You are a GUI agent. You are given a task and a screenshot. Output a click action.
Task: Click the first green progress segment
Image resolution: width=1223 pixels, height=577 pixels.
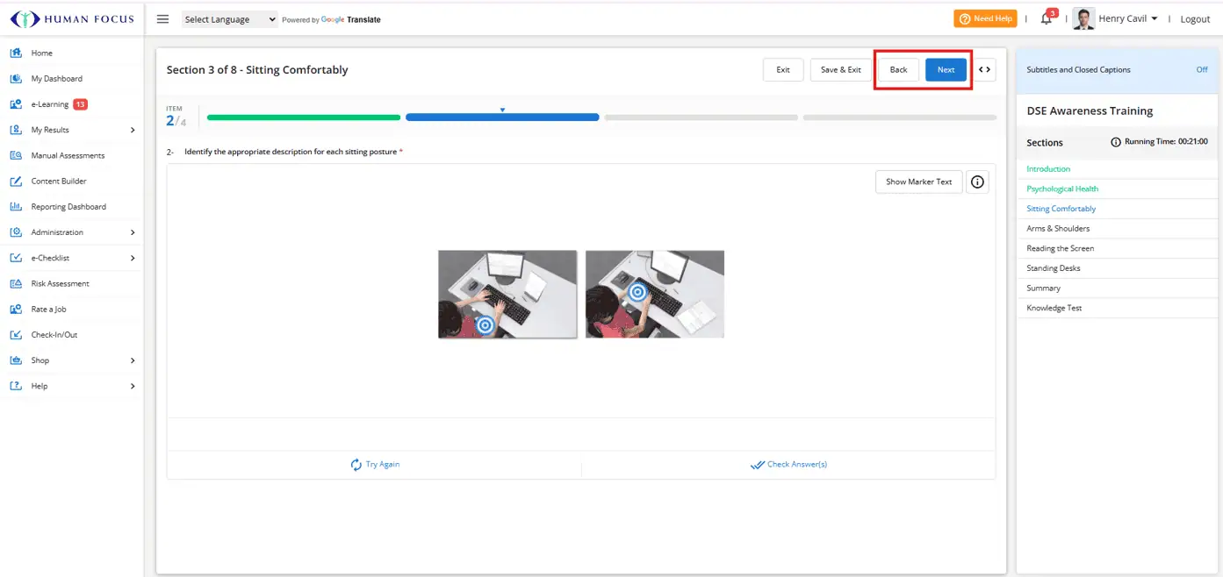304,118
